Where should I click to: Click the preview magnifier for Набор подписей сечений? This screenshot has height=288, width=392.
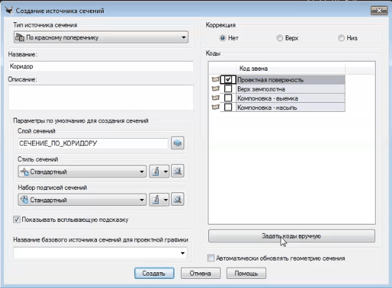click(178, 200)
